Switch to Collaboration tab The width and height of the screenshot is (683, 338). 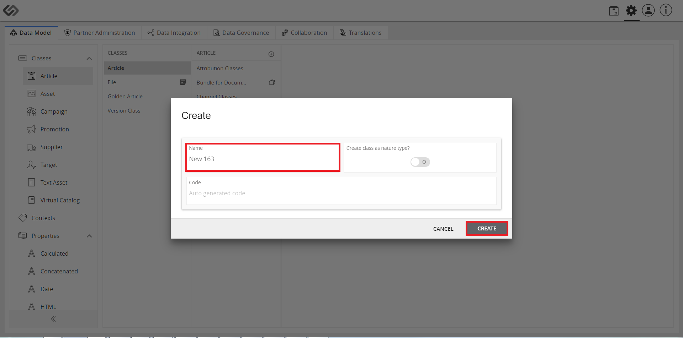pos(305,33)
